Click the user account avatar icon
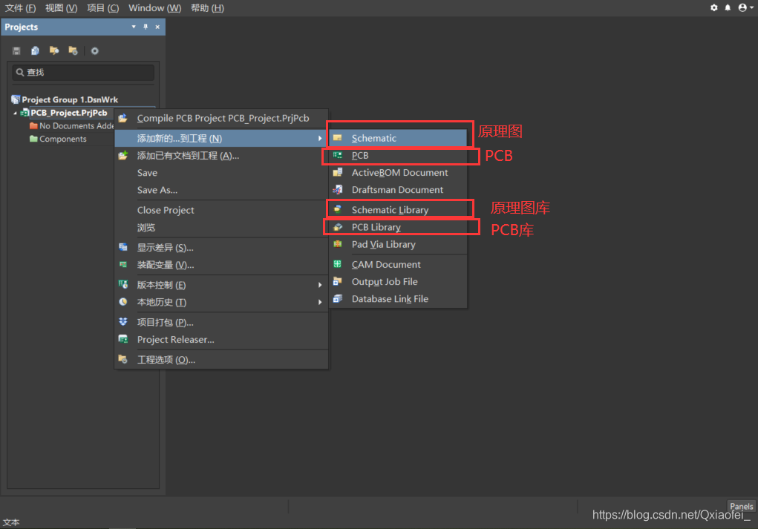758x529 pixels. click(742, 7)
